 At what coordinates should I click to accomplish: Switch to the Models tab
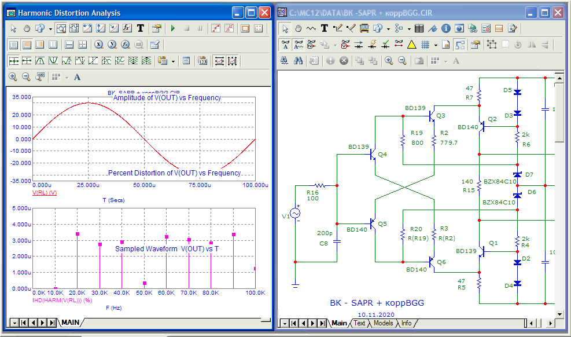pos(383,323)
